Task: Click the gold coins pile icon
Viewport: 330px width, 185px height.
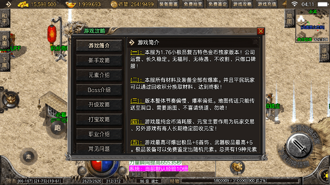Action: tap(23, 4)
